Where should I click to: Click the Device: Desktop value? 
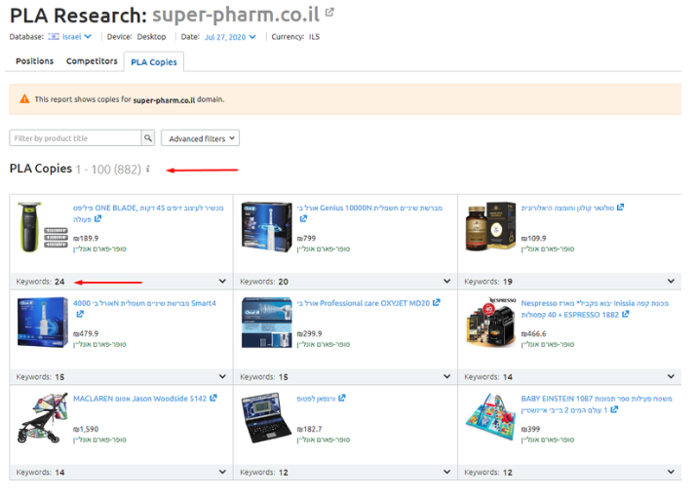(x=151, y=37)
